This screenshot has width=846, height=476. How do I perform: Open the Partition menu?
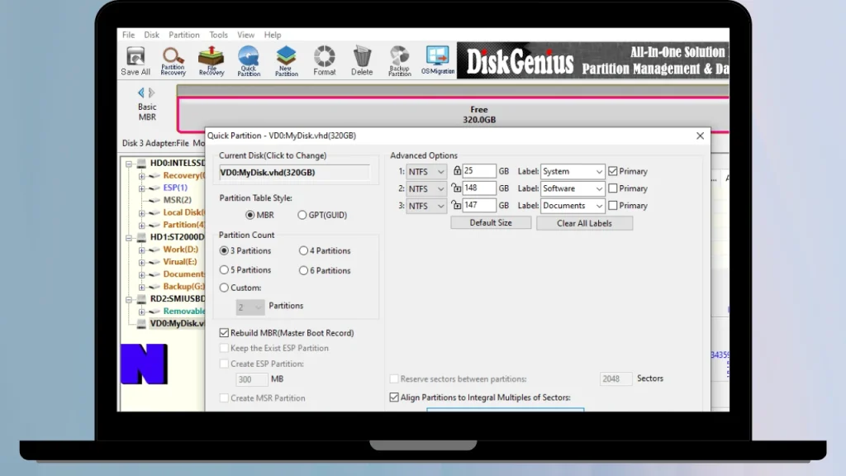click(184, 35)
